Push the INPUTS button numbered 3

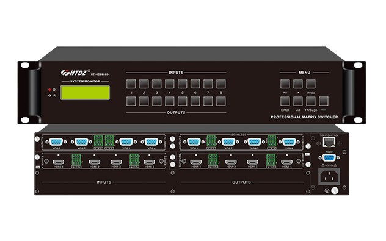coord(156,84)
